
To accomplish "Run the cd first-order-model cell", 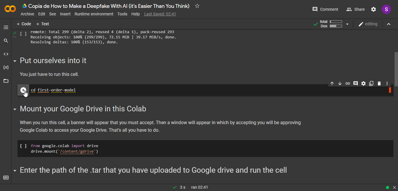I will [x=23, y=90].
